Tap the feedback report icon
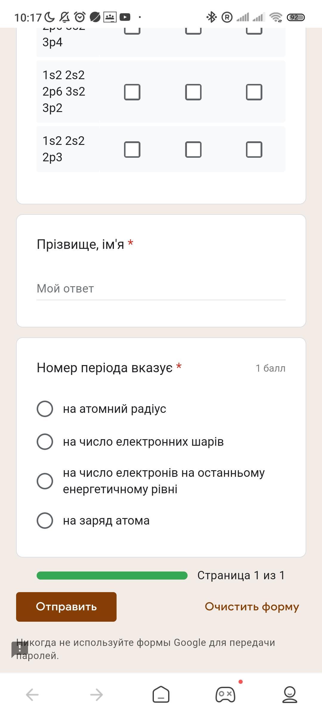The width and height of the screenshot is (322, 717). 20,649
